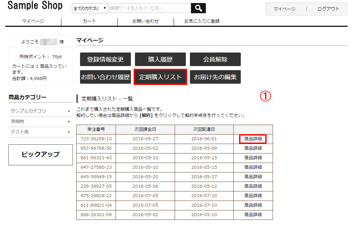This screenshot has width=352, height=227.
Task: Click the ピックアップ banner
Action: click(41, 155)
